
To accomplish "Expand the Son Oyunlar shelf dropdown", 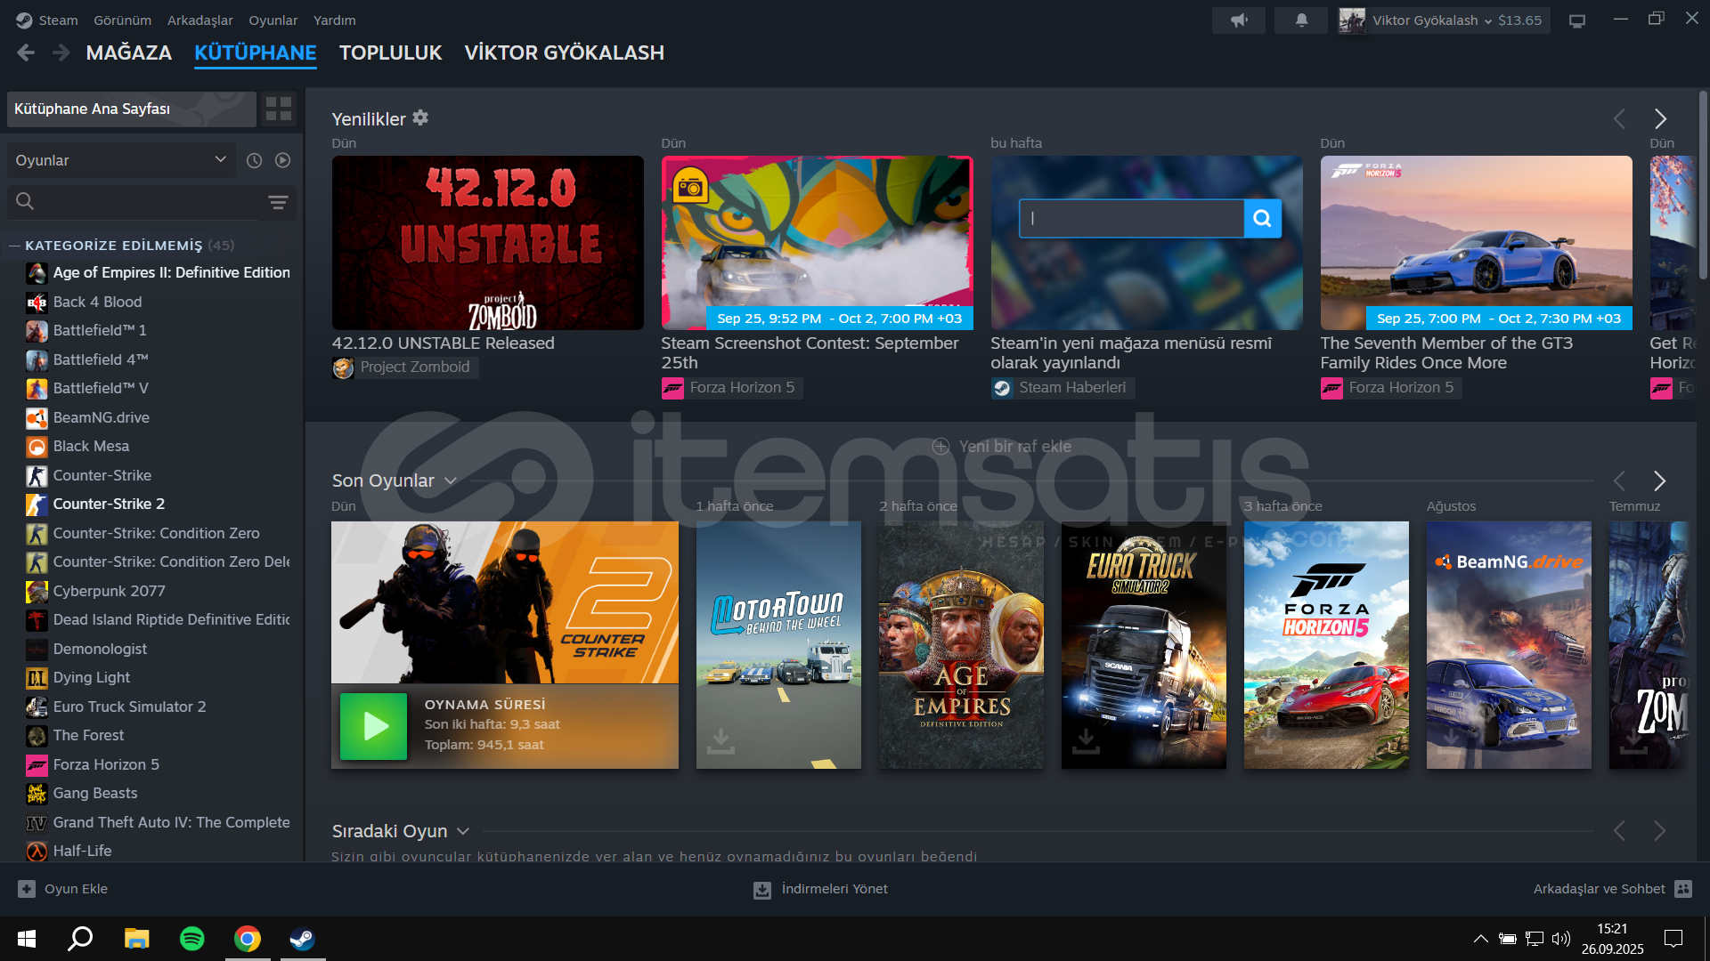I will (451, 481).
